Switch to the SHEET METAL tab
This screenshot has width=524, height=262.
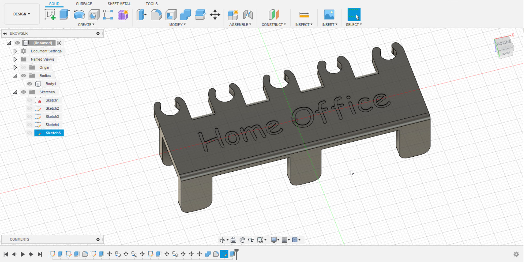coord(119,4)
